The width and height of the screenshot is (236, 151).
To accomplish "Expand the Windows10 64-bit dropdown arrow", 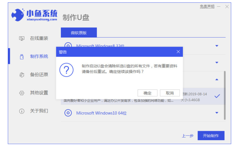I will pos(217,113).
